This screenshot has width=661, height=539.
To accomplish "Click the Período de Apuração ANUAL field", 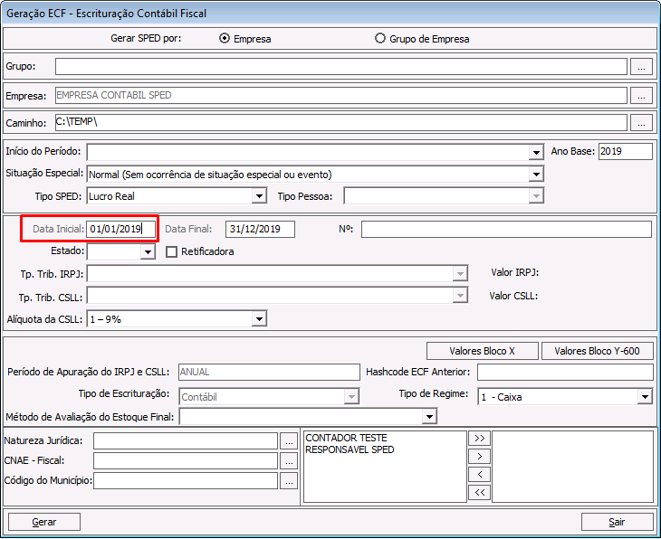I will tap(269, 373).
